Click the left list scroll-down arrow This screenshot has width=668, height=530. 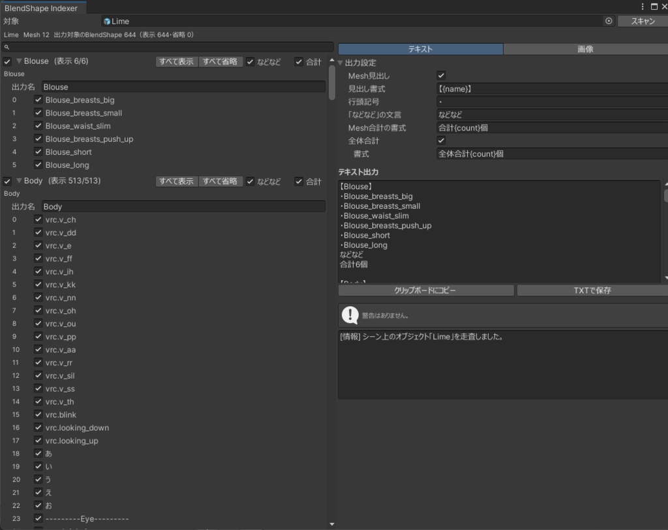[332, 524]
